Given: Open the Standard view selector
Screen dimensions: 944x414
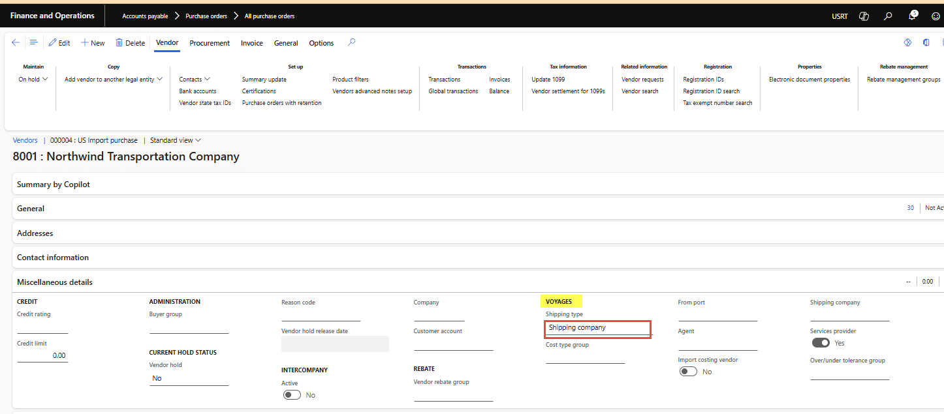Looking at the screenshot, I should pos(174,140).
